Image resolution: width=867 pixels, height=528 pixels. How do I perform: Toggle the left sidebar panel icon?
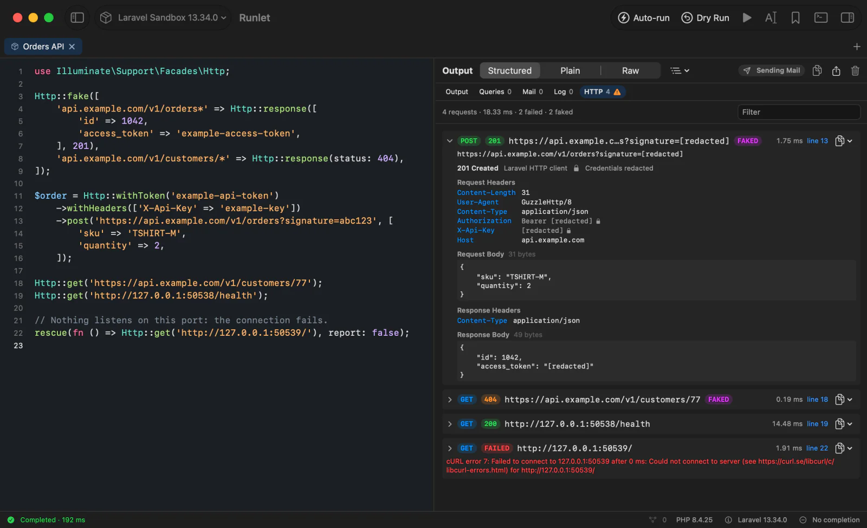point(77,17)
